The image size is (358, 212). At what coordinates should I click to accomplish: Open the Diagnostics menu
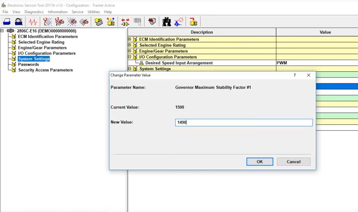[x=34, y=12]
